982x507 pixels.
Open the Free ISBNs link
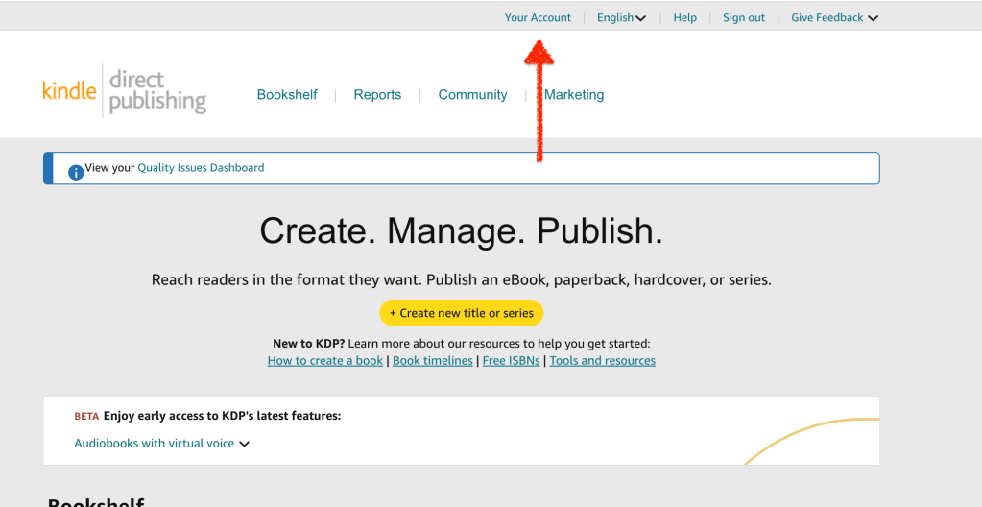click(511, 360)
